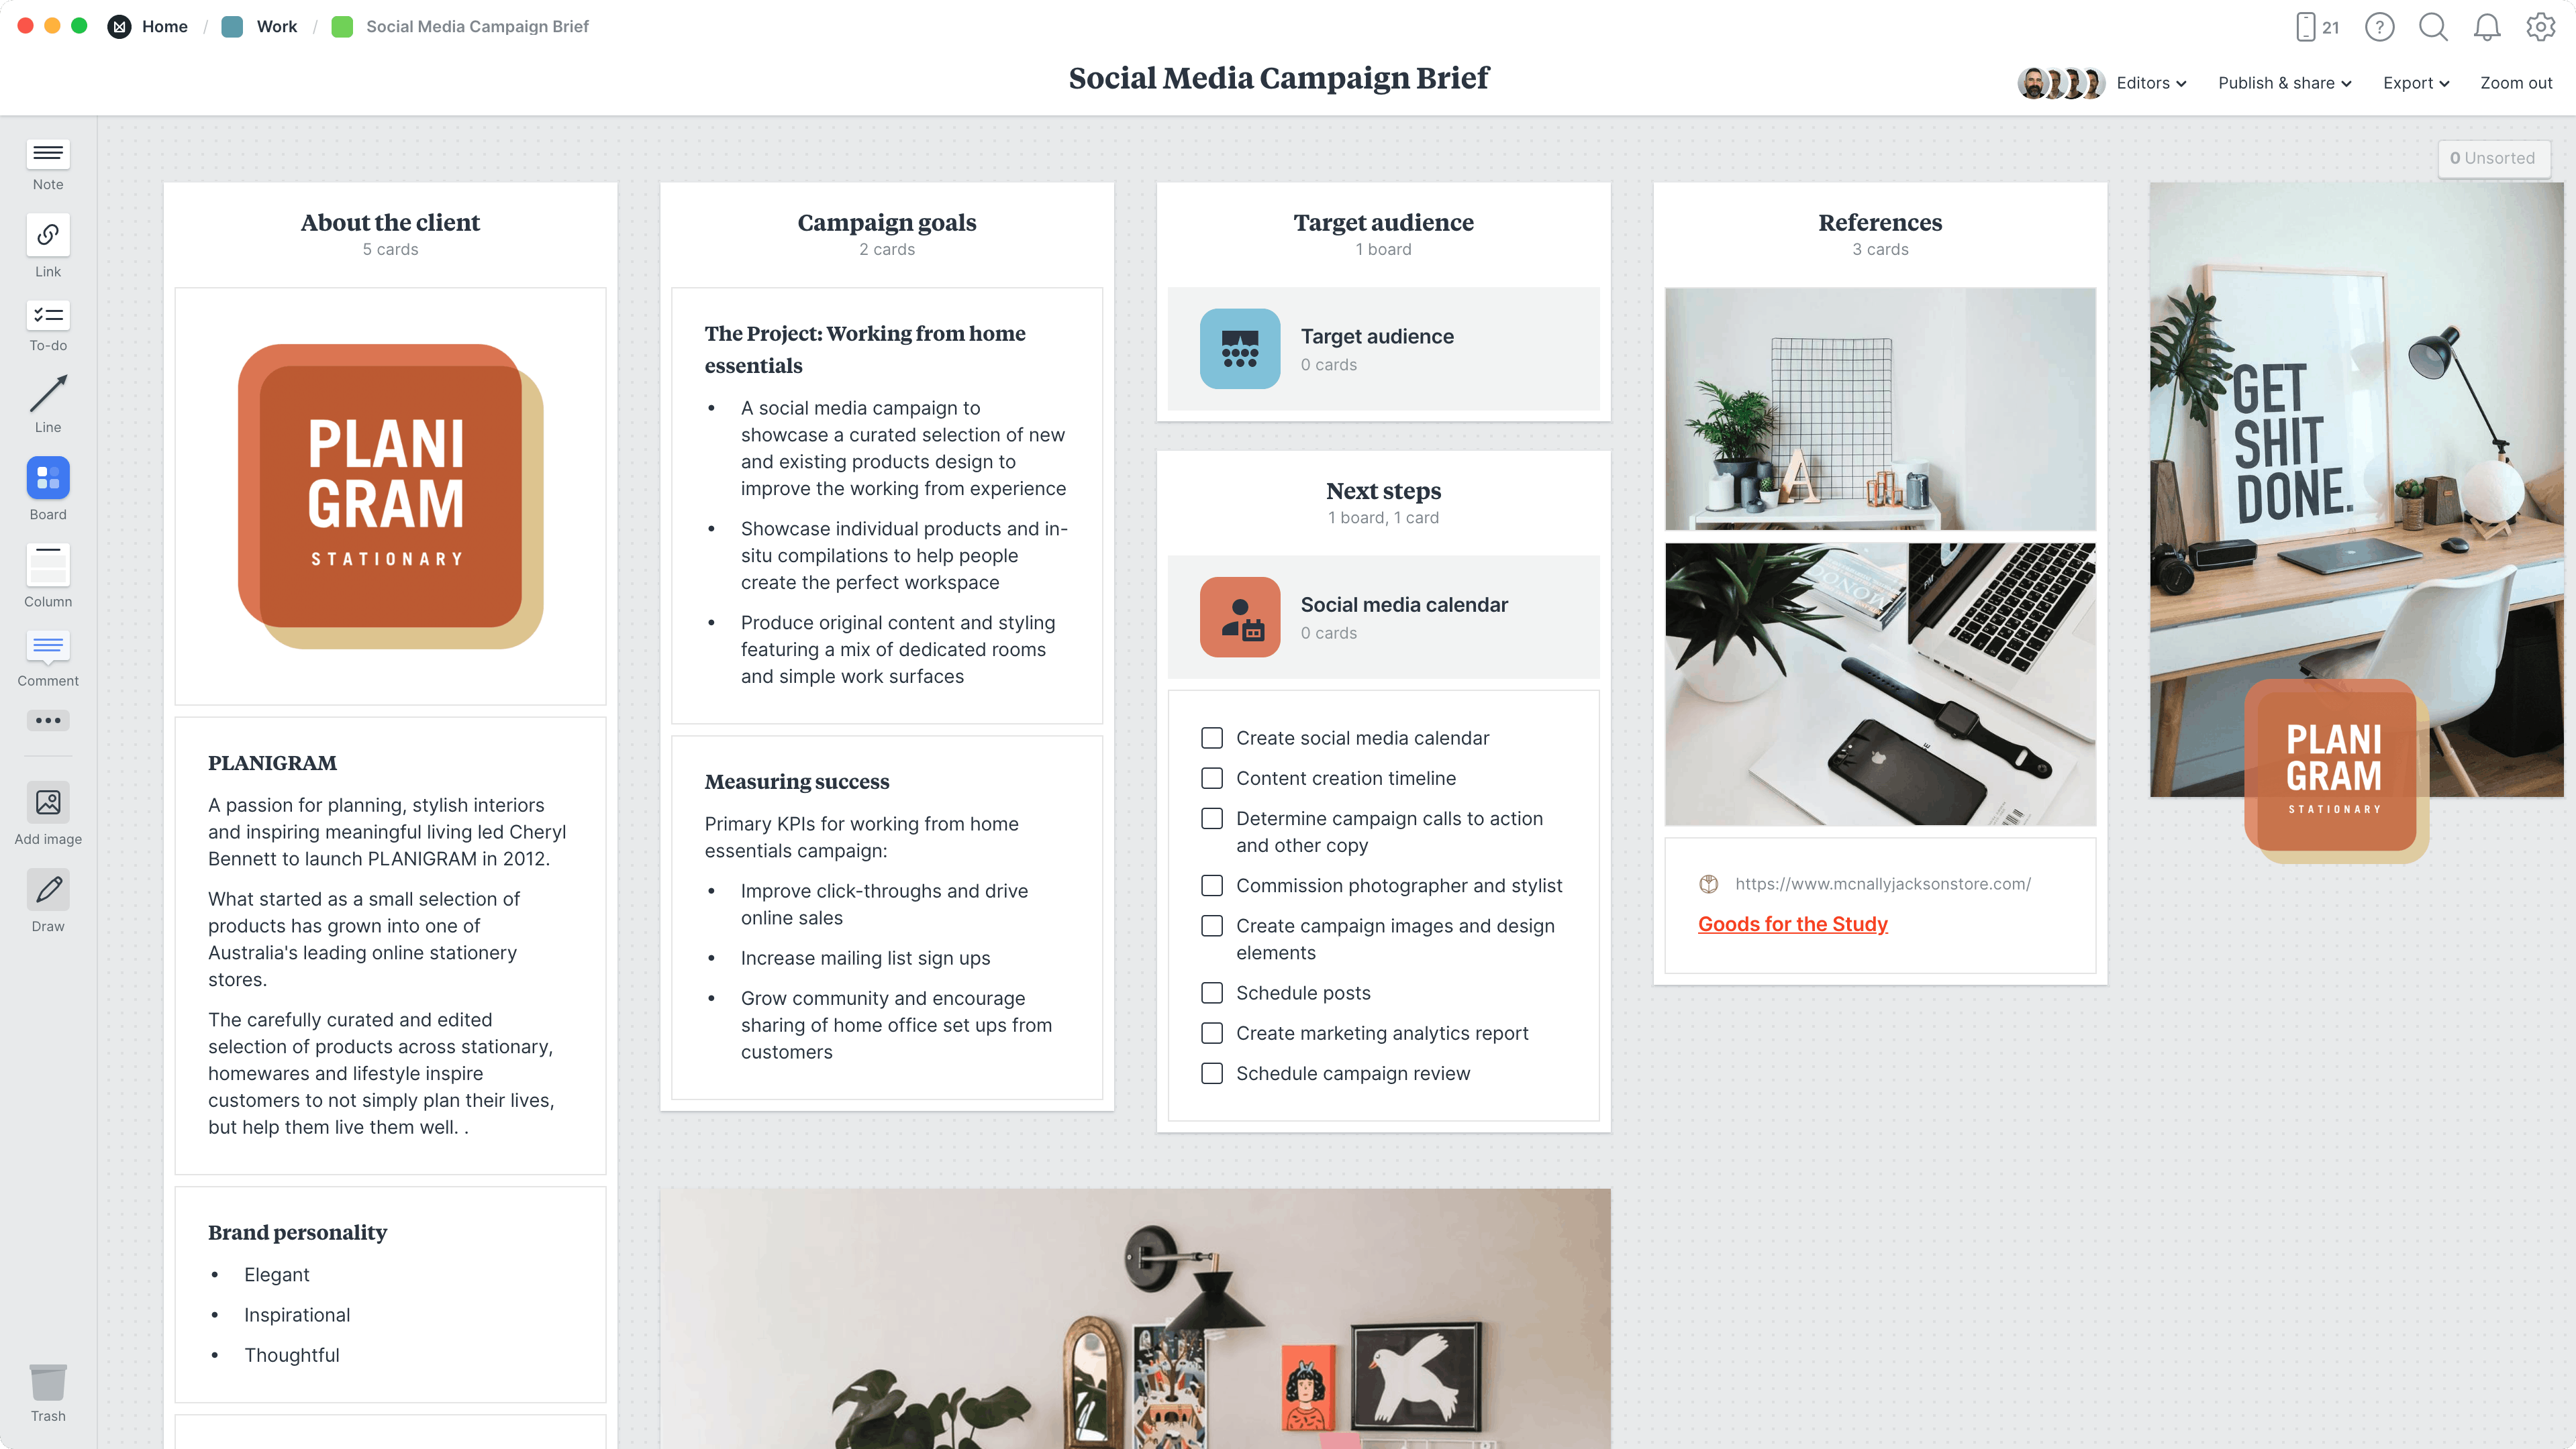Open the Publish & share dropdown
Image resolution: width=2576 pixels, height=1449 pixels.
[x=2284, y=83]
